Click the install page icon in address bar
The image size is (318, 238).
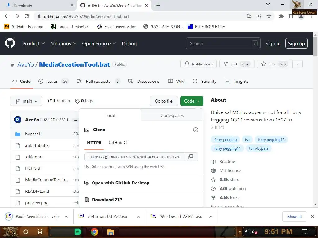tap(249, 16)
